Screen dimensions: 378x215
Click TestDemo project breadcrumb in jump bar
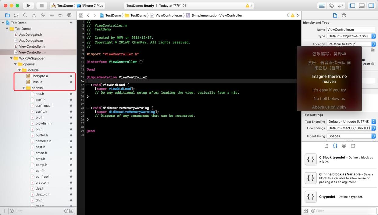[x=110, y=15]
